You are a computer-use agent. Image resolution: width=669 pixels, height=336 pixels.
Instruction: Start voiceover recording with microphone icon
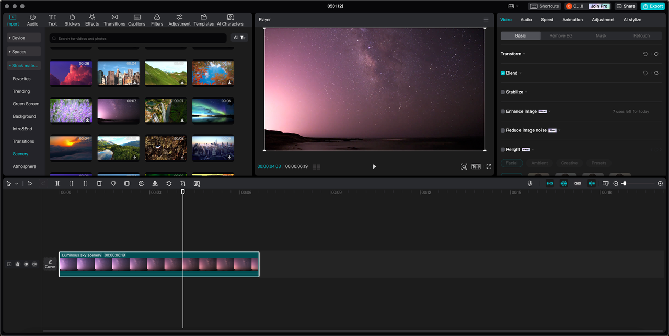tap(530, 184)
